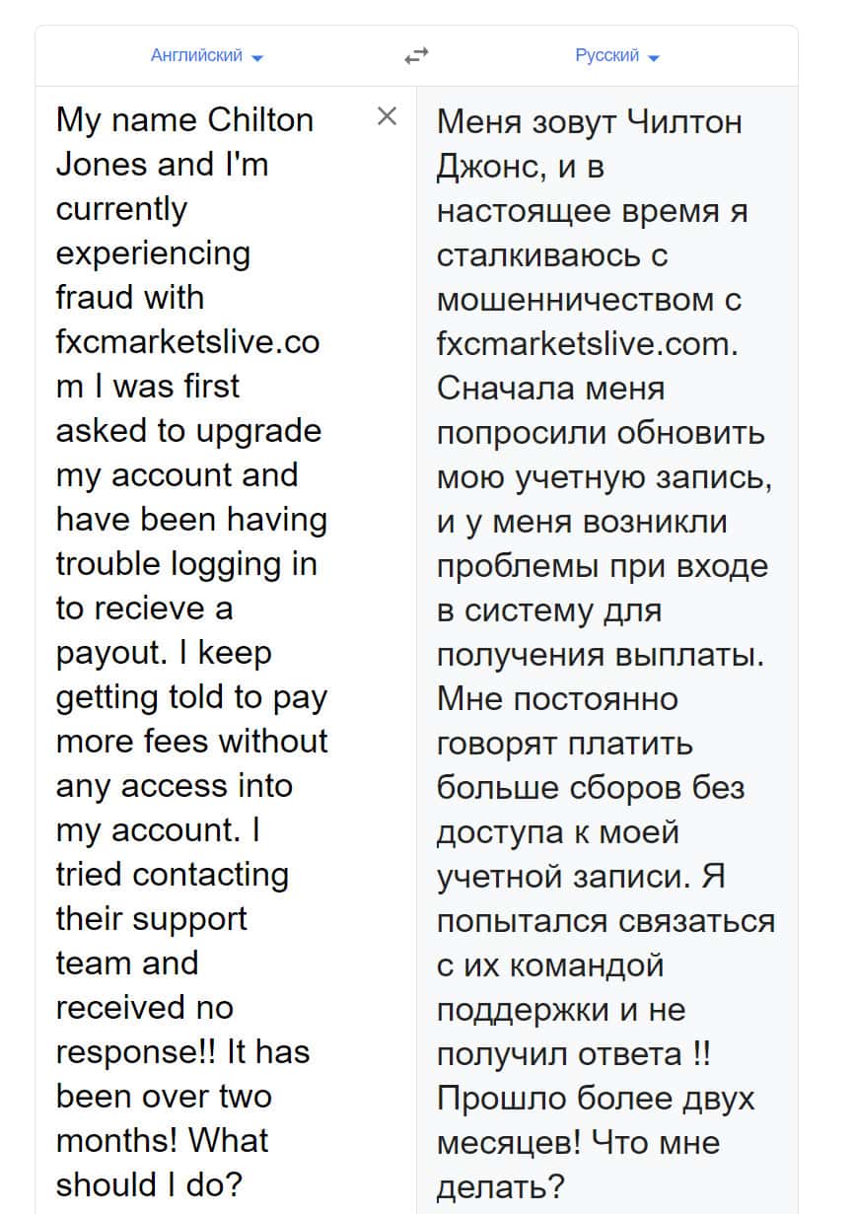Click the arrow beside Русский
The image size is (854, 1214).
(x=654, y=58)
